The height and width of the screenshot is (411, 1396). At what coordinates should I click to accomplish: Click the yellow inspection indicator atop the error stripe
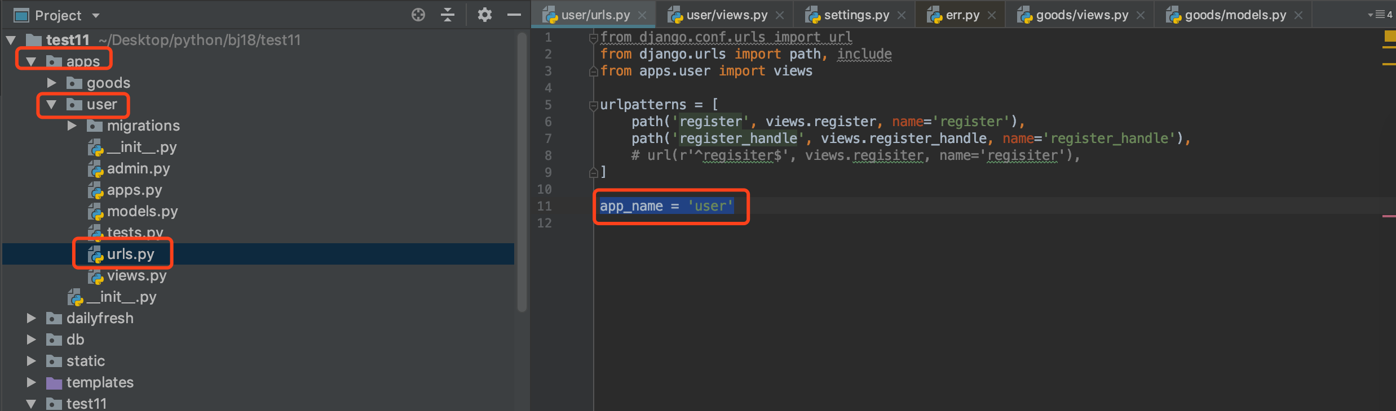(x=1390, y=36)
